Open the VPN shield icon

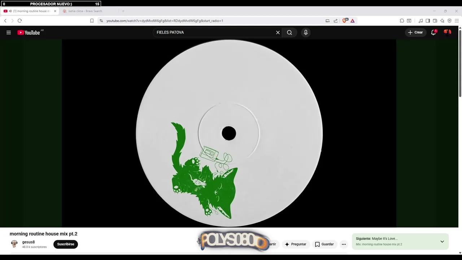tap(449, 21)
